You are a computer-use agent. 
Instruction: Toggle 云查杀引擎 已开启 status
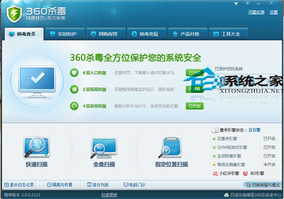point(270,139)
